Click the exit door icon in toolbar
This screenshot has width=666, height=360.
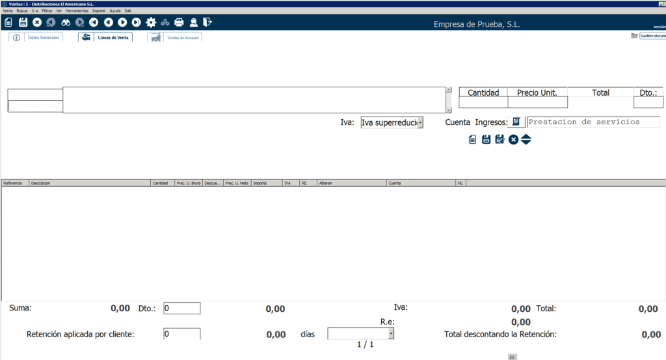coord(207,22)
